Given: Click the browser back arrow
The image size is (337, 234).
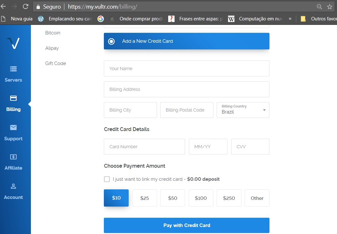Looking at the screenshot, I should pyautogui.click(x=3, y=6).
